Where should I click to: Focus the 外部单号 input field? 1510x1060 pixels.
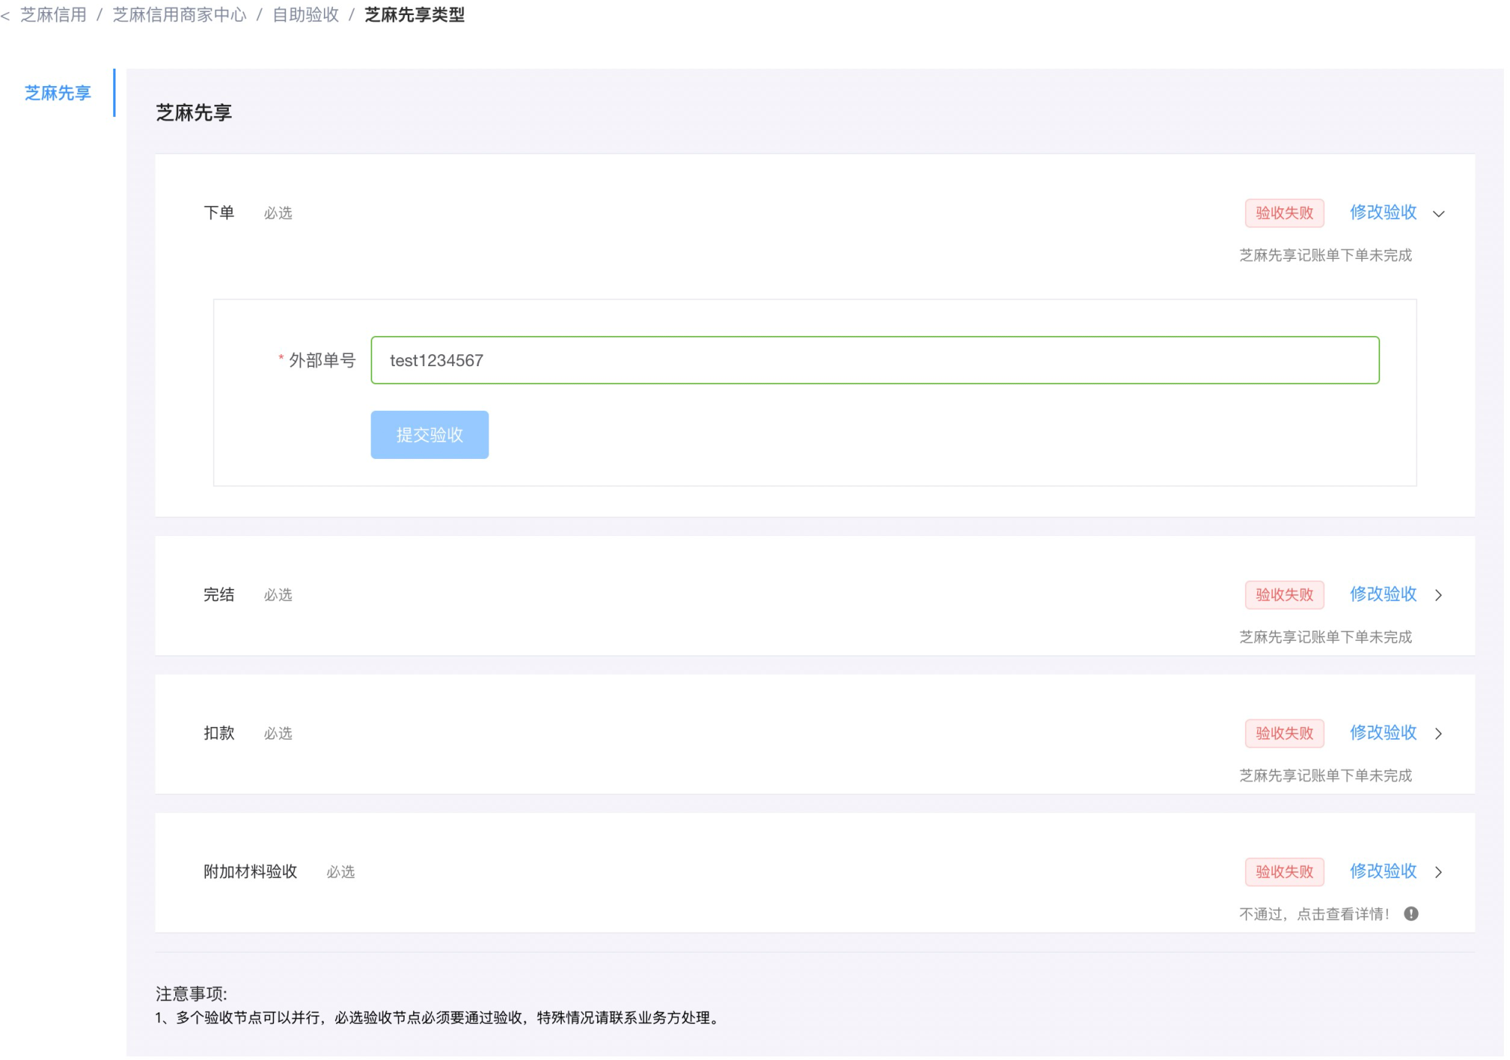875,360
